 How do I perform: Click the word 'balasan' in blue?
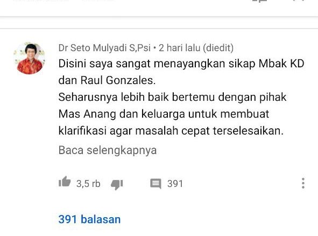pos(101,219)
